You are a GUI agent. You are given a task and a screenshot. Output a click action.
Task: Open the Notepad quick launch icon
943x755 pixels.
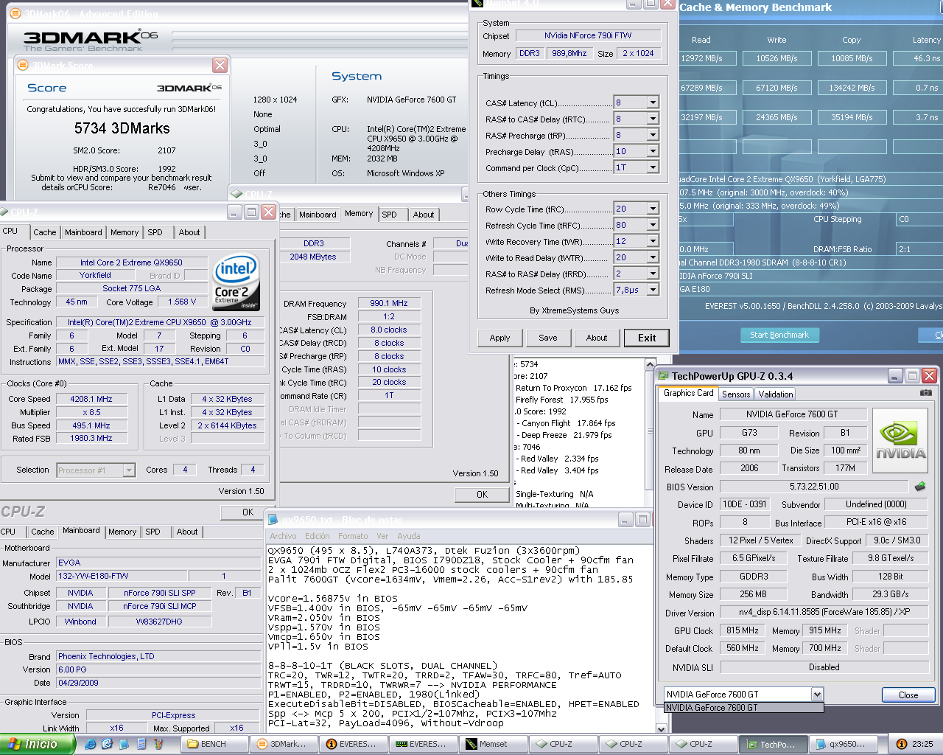pos(123,744)
